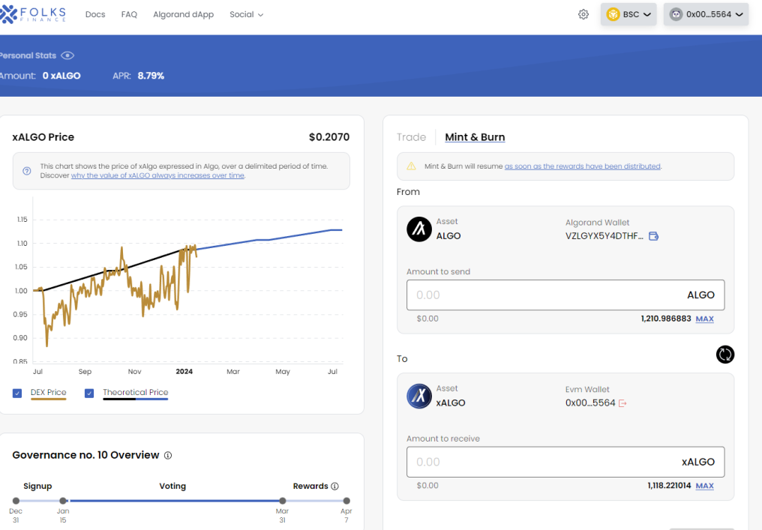Click the question mark icon in chart info
The image size is (762, 530).
pyautogui.click(x=27, y=171)
